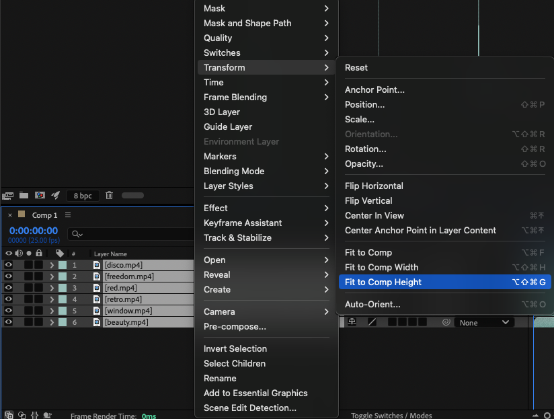The image size is (554, 419).
Task: Open the Time submenu
Action: (x=266, y=82)
